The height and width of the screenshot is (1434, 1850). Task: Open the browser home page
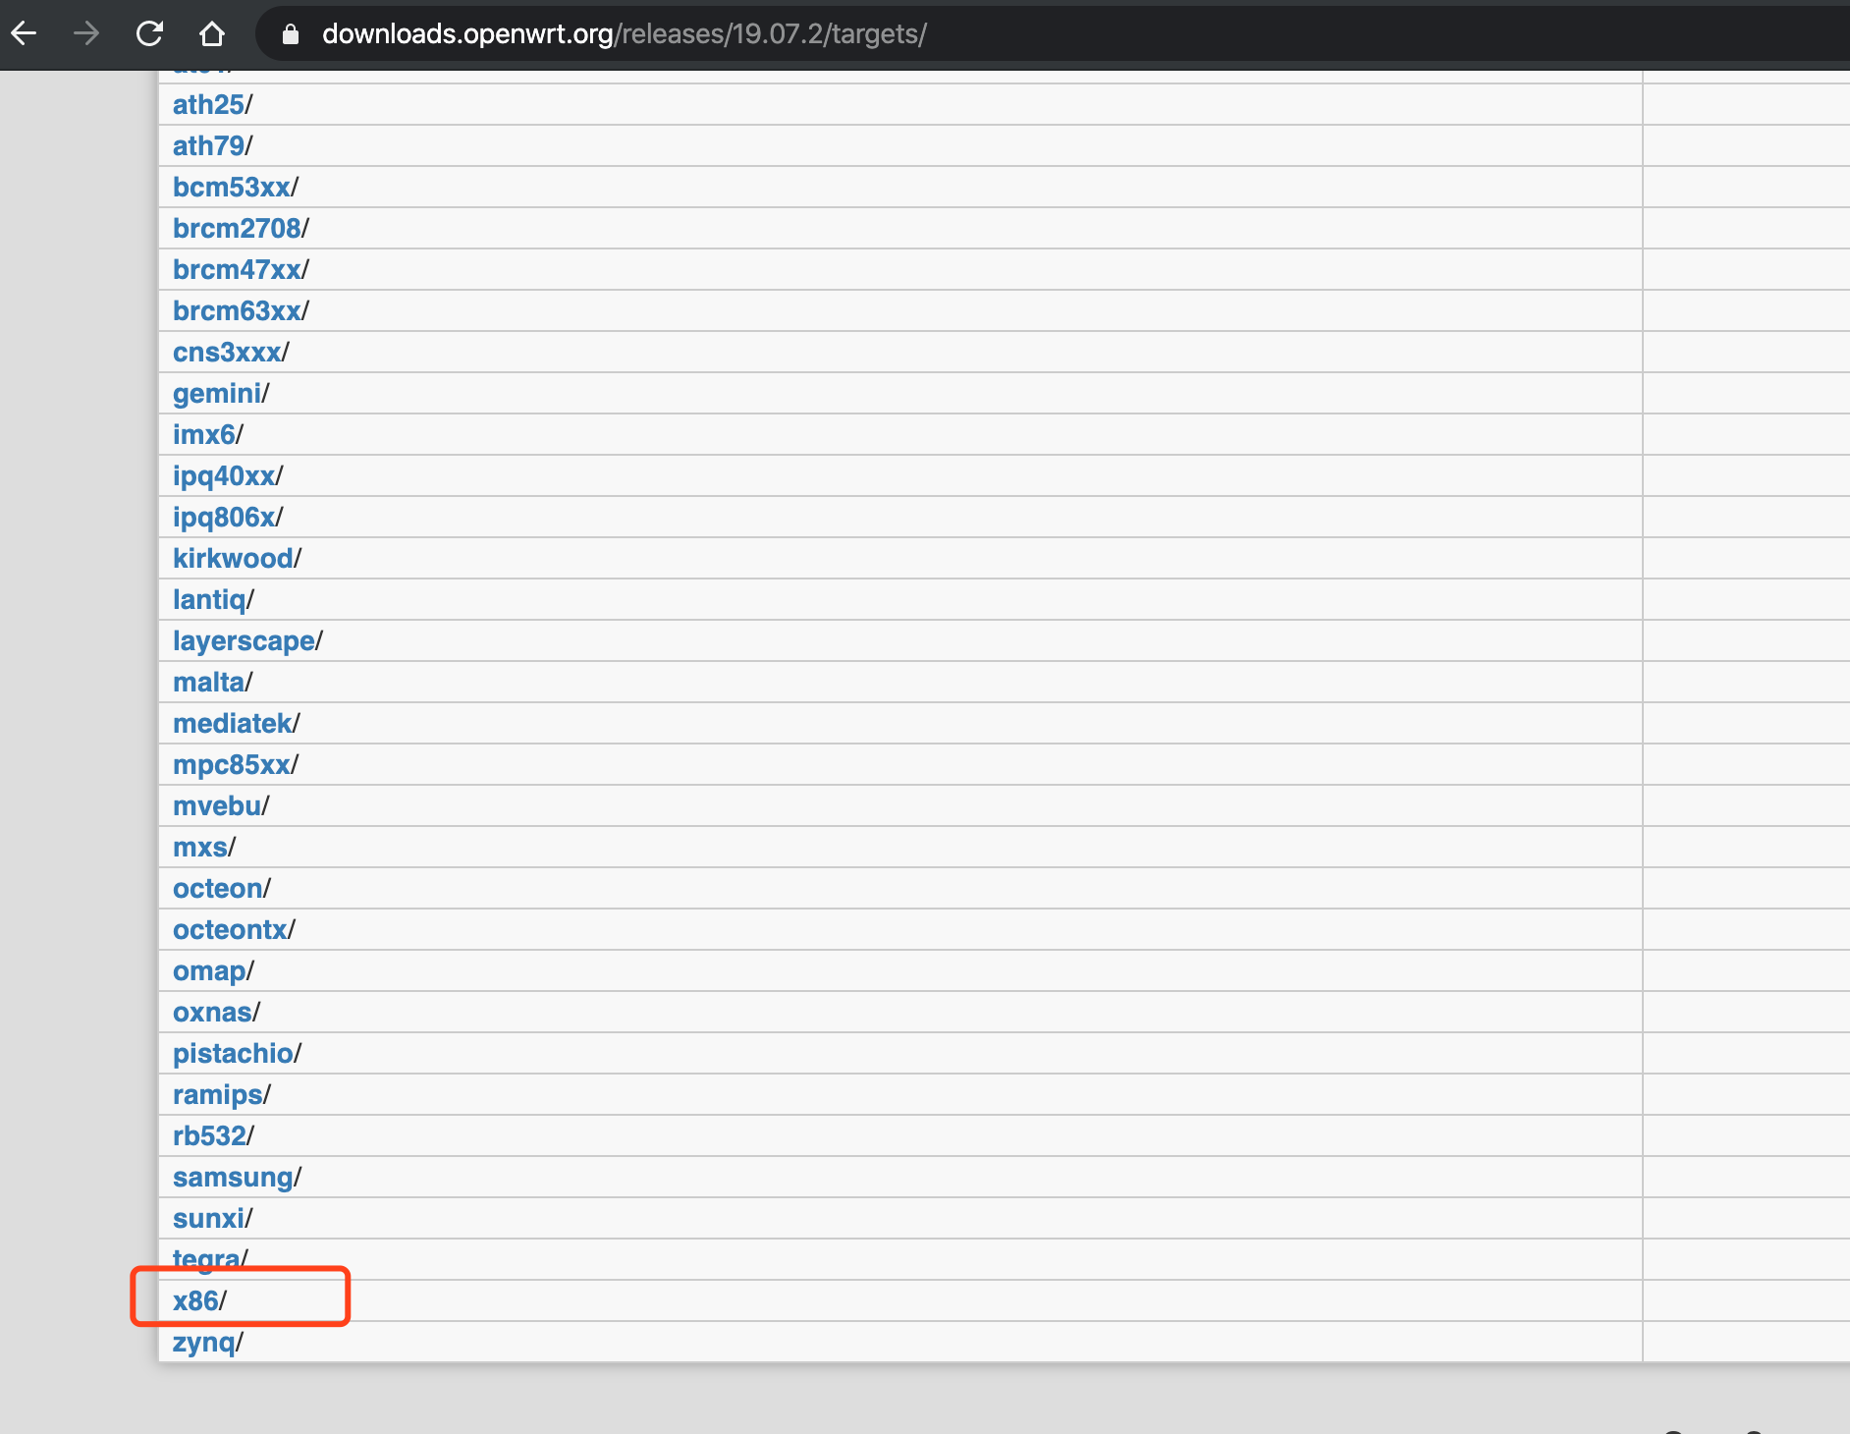pyautogui.click(x=212, y=34)
